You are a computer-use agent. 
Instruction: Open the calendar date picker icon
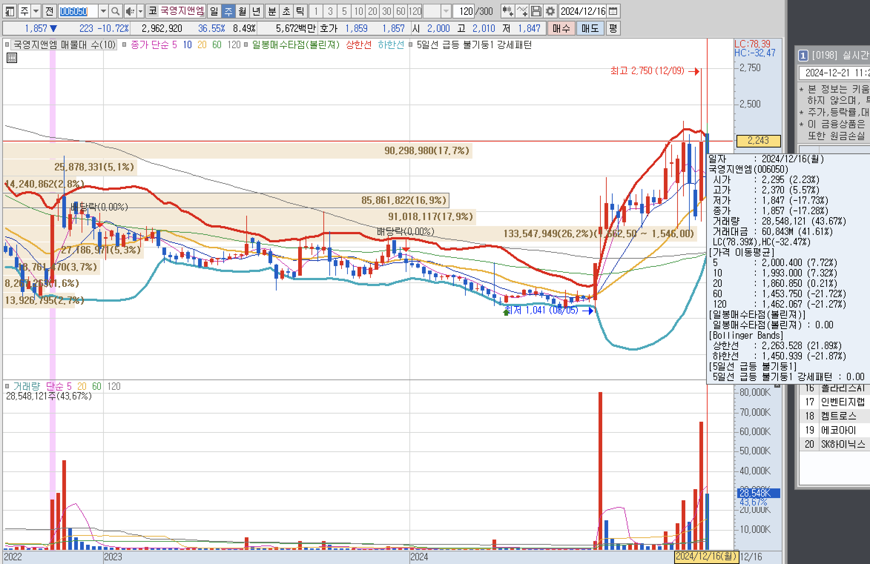tap(613, 11)
